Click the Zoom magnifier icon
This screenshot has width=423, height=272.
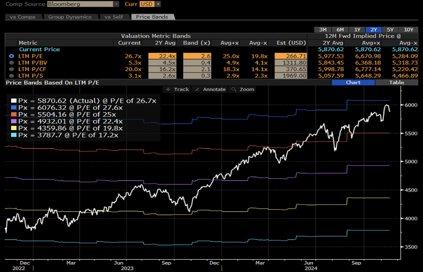[234, 89]
